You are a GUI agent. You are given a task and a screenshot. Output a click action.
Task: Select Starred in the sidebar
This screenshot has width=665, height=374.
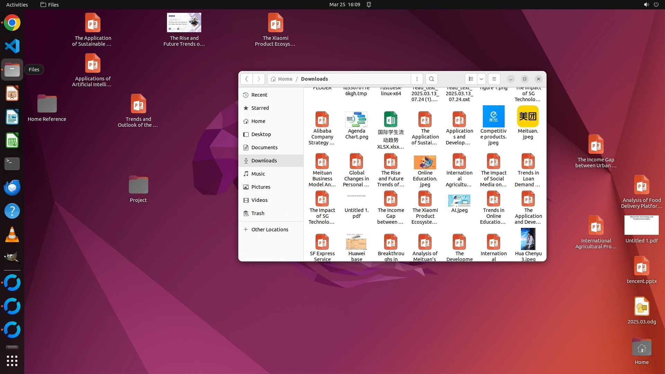coord(260,108)
